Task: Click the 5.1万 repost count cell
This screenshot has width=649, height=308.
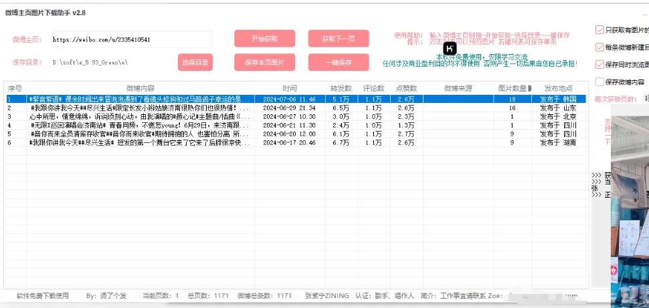Action: click(341, 100)
